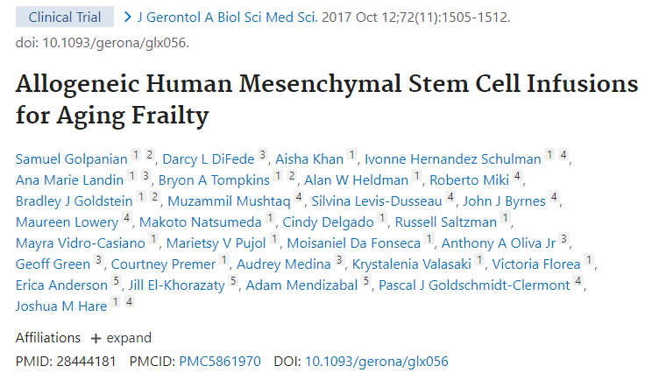Click affiliation superscript 5 beside Erica Anderson
The image size is (645, 373).
[117, 282]
